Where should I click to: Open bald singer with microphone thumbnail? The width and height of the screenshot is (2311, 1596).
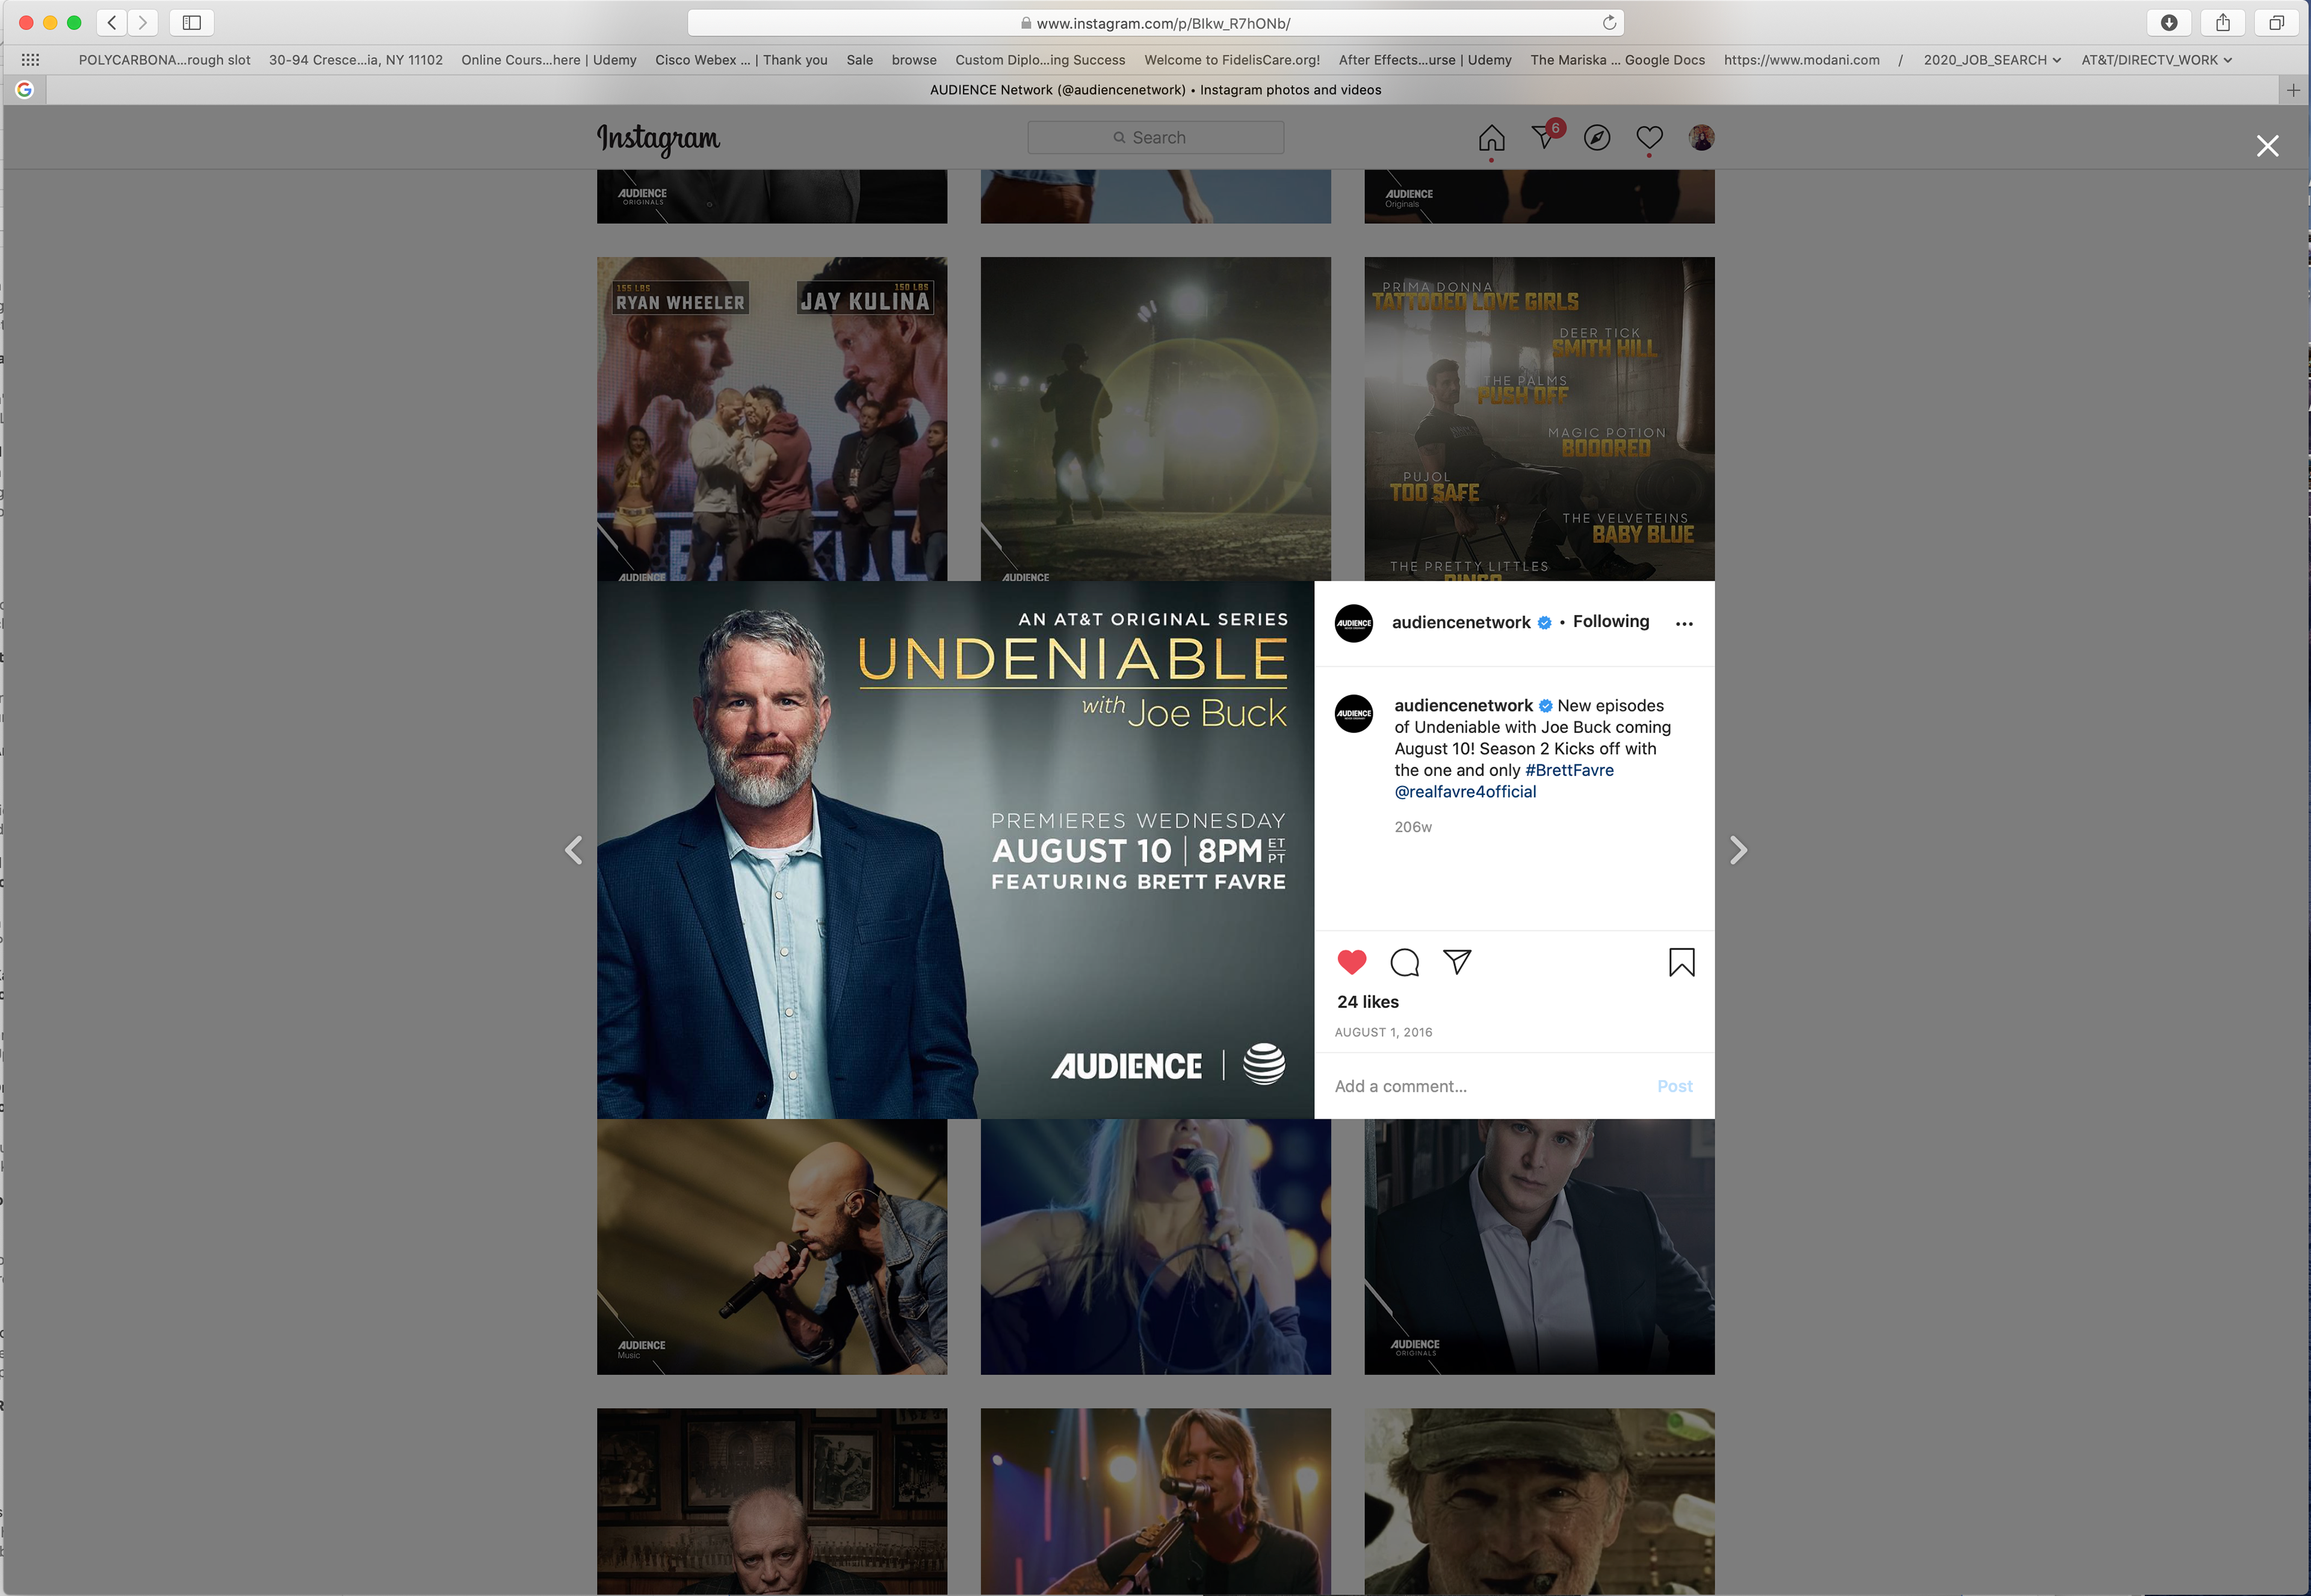(772, 1246)
